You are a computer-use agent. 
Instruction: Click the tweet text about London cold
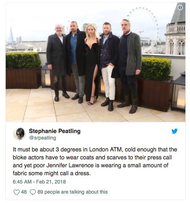pos(95,161)
